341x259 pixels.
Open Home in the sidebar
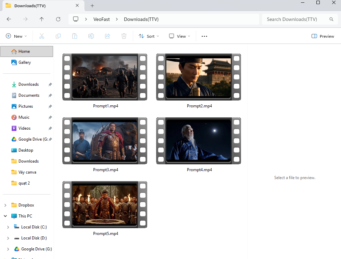(x=27, y=51)
